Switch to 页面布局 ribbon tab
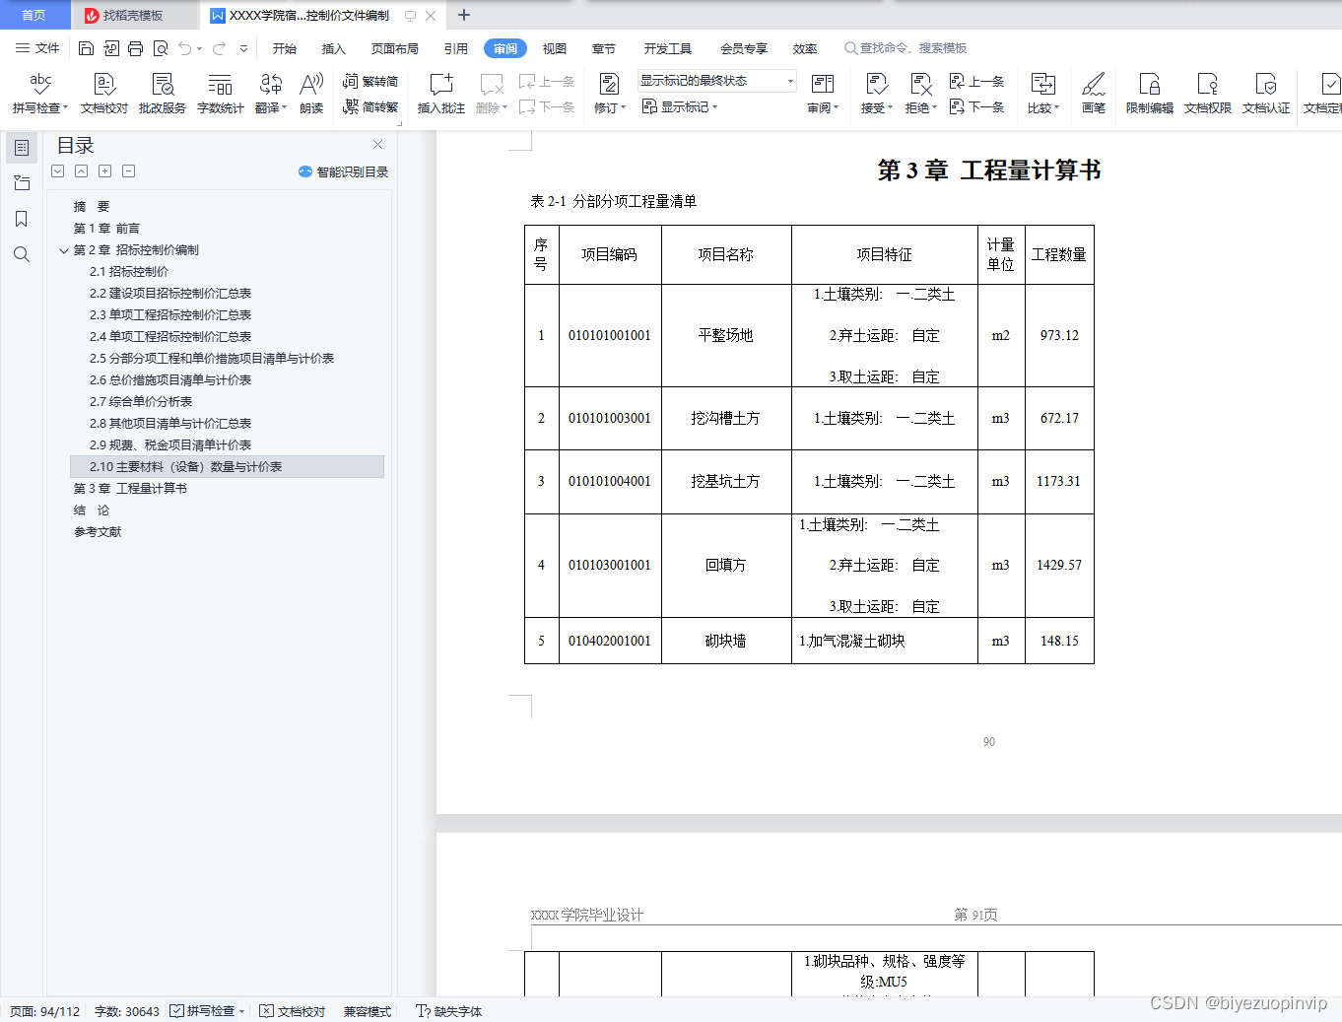Viewport: 1342px width, 1022px height. click(395, 48)
